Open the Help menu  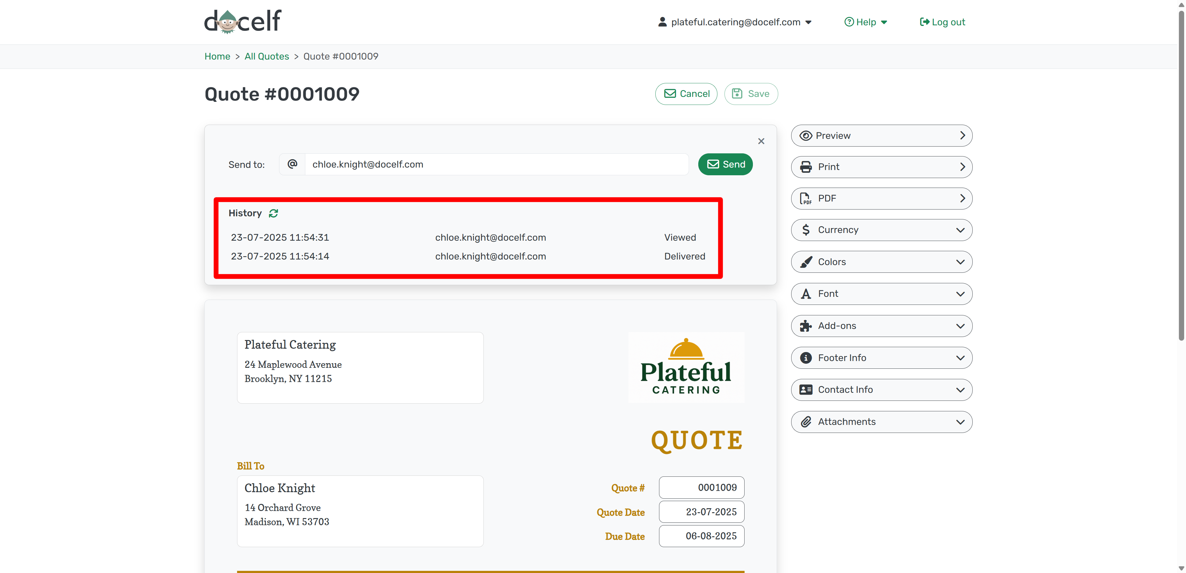coord(866,22)
